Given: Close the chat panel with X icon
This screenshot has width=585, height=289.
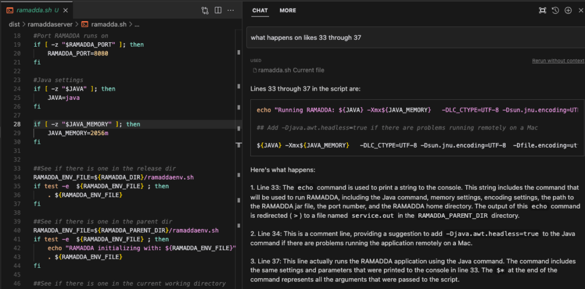Looking at the screenshot, I should pyautogui.click(x=581, y=10).
